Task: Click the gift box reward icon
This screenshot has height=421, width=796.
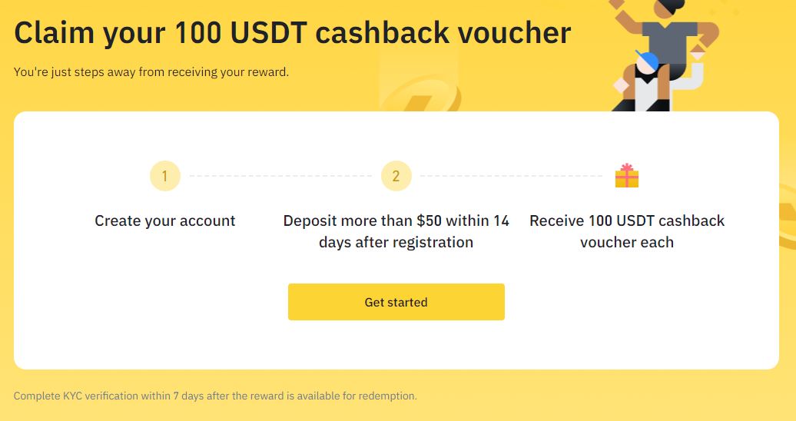Action: coord(627,175)
